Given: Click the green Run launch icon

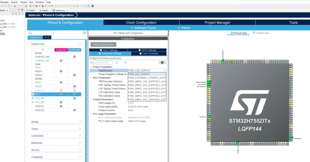Looking at the screenshot, I should (36, 6).
